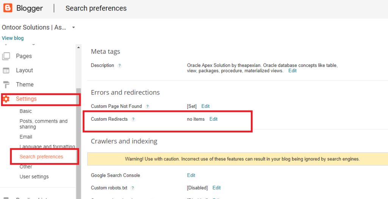The height and width of the screenshot is (199, 388).
Task: Click the Settings gear icon
Action: 6,99
